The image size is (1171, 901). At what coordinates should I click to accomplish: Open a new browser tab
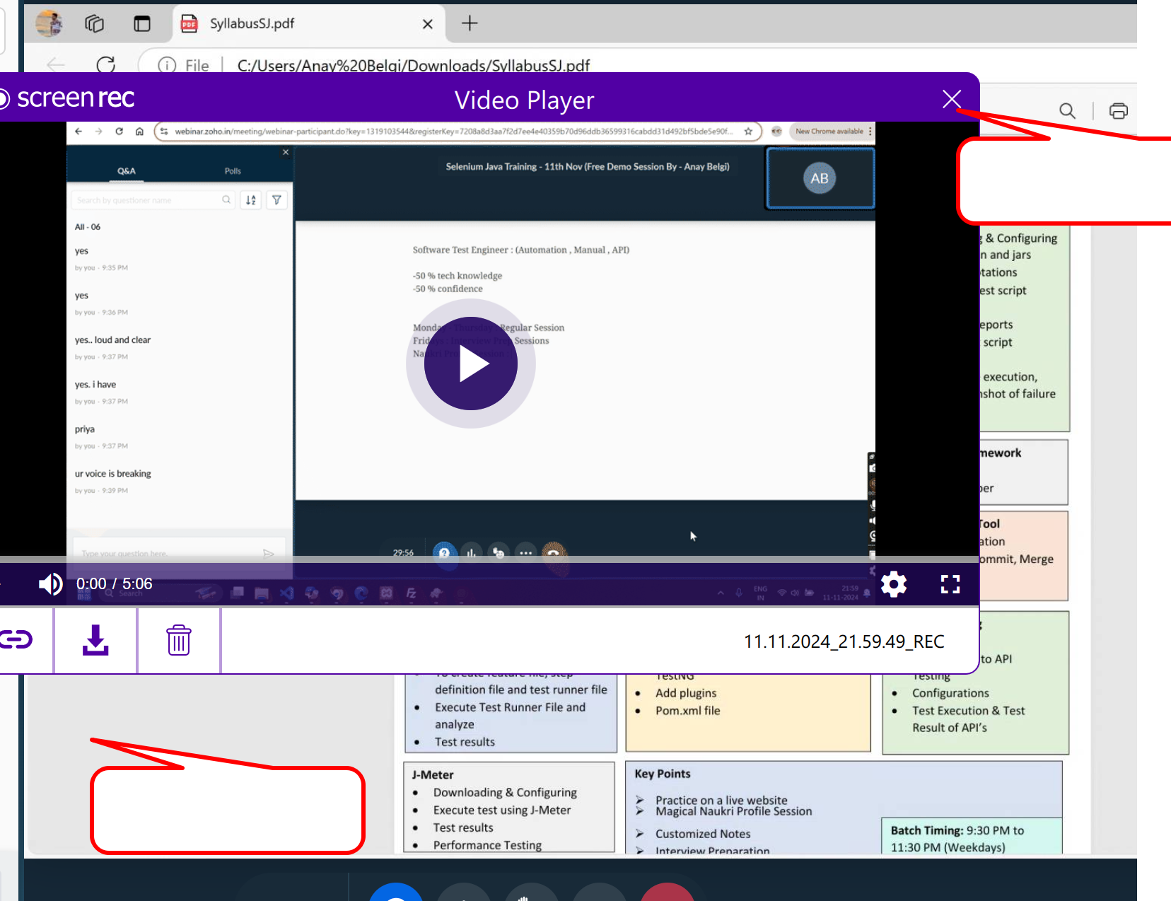click(x=470, y=24)
